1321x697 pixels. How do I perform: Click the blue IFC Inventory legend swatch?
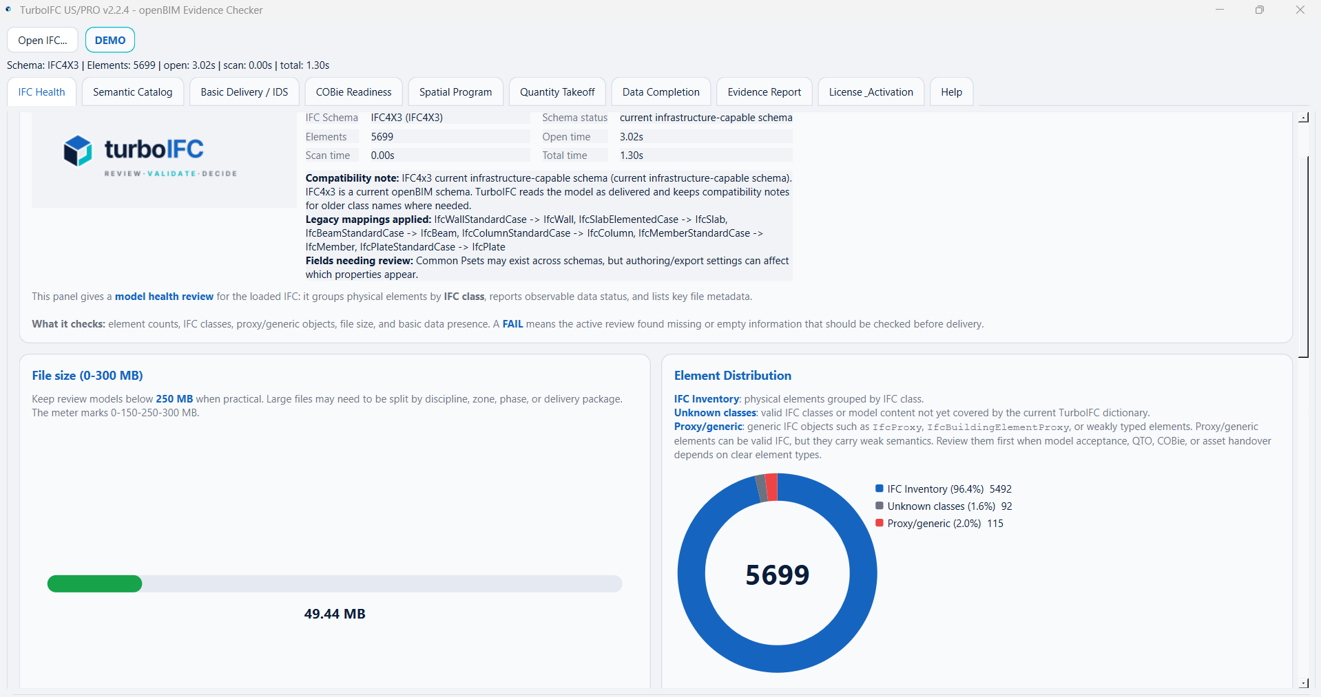(x=880, y=489)
